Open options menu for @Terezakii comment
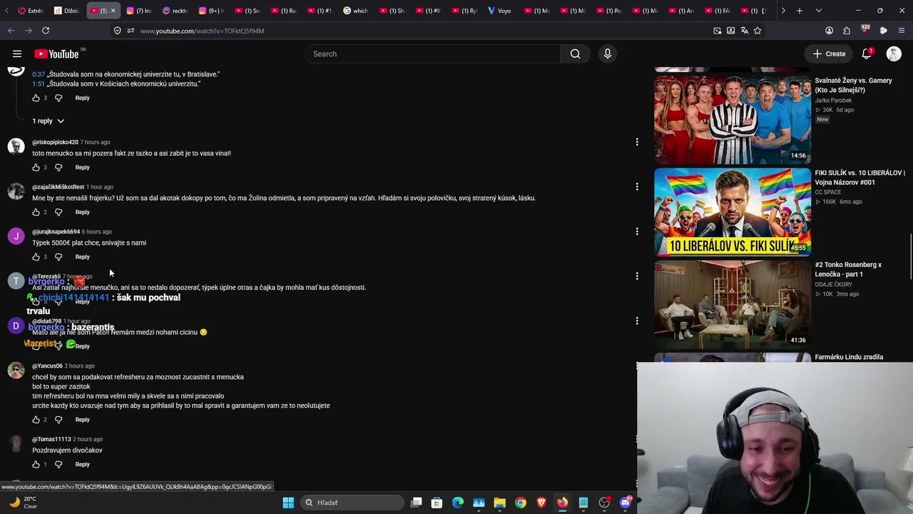 (x=637, y=276)
